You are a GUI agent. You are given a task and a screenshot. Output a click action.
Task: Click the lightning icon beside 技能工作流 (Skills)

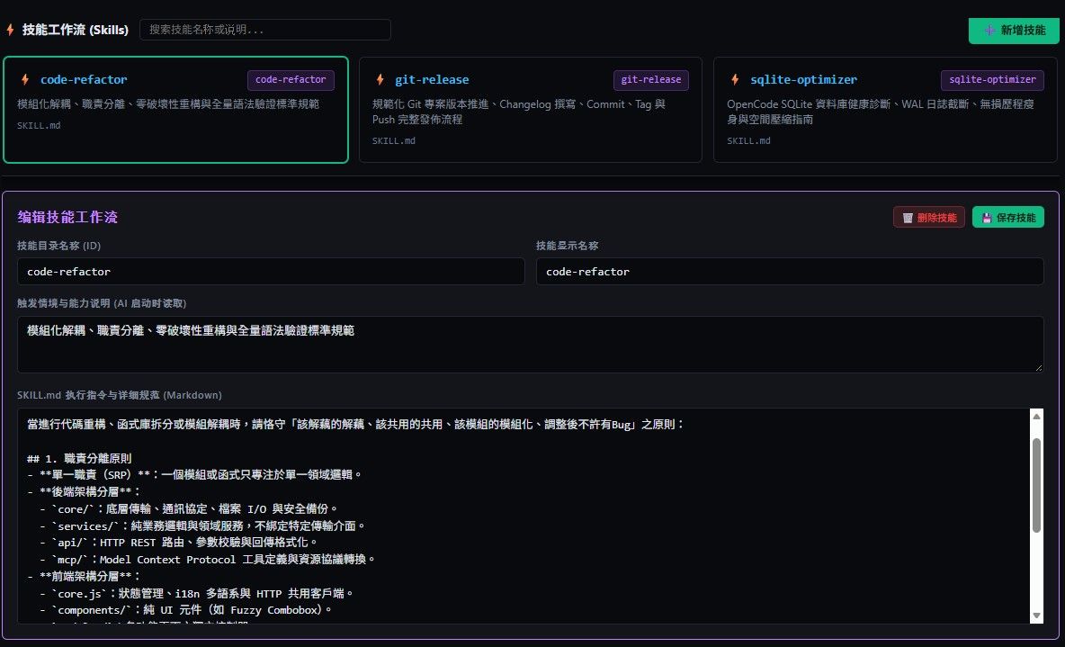[x=10, y=30]
